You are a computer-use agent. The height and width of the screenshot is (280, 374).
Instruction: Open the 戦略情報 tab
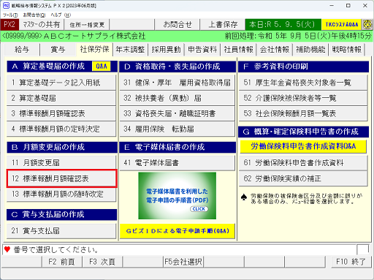(346, 50)
